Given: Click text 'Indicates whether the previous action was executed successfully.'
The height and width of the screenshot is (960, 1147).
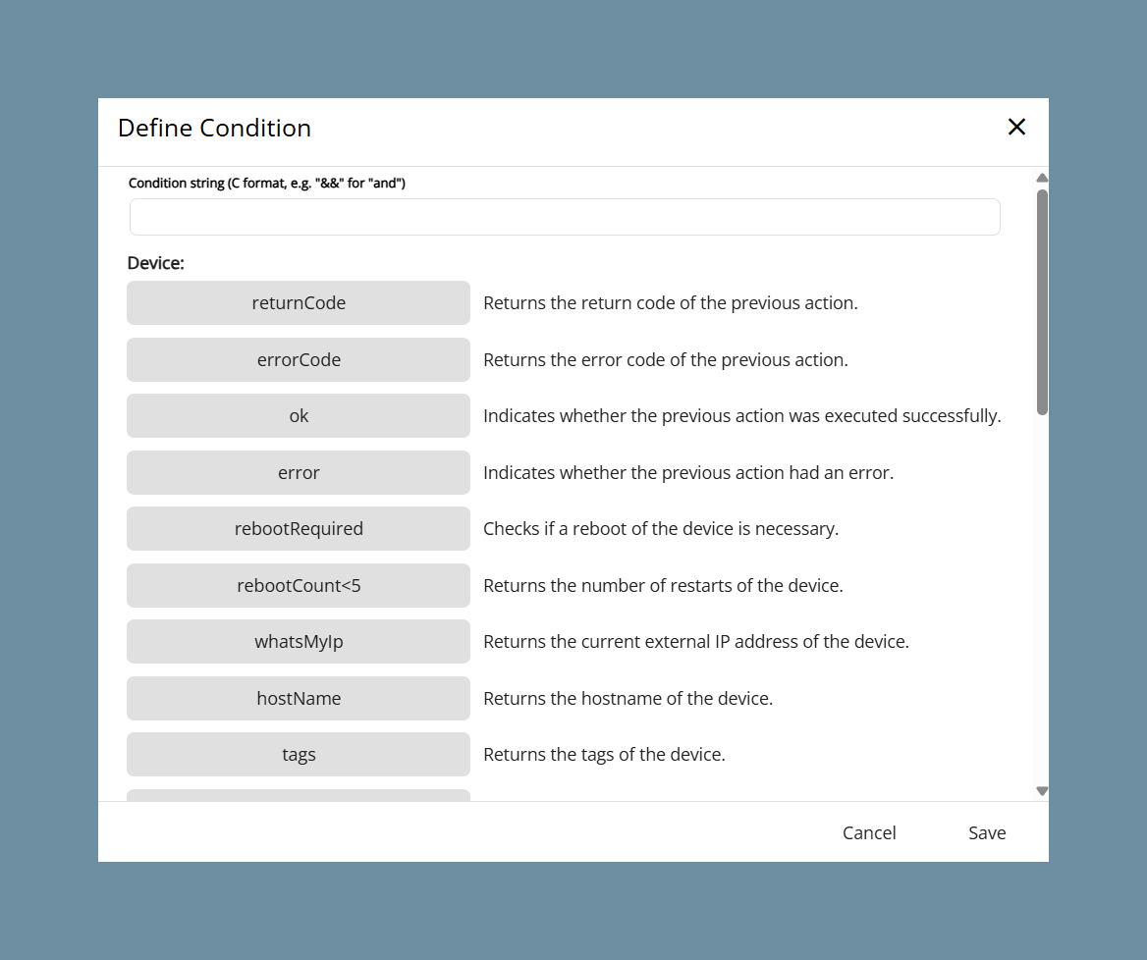Looking at the screenshot, I should click(x=741, y=416).
